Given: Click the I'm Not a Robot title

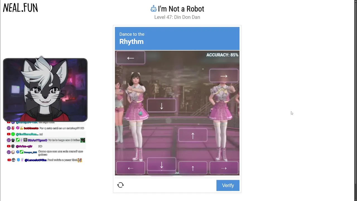Looking at the screenshot, I should [x=181, y=9].
